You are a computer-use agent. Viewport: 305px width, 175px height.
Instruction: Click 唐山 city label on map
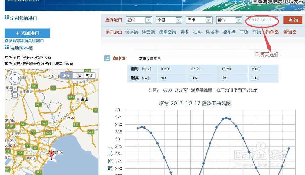tap(84, 99)
